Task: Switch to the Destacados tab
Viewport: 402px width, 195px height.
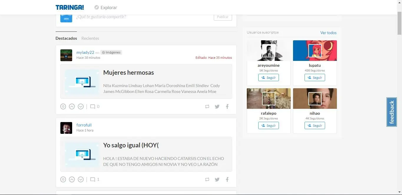Action: click(66, 38)
